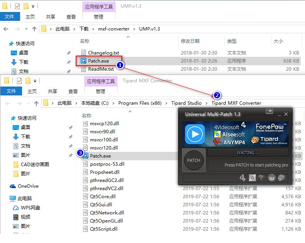Click the AnyMP4 icon in patcher footer
Screen dimensions: 305x243
262,177
